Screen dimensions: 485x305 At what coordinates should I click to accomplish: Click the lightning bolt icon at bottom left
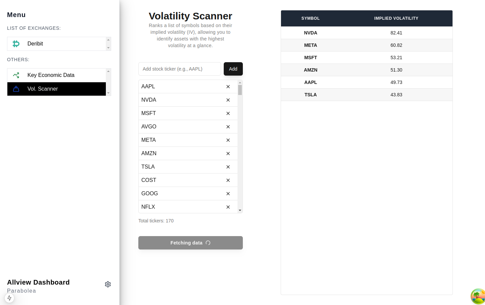coord(9,298)
